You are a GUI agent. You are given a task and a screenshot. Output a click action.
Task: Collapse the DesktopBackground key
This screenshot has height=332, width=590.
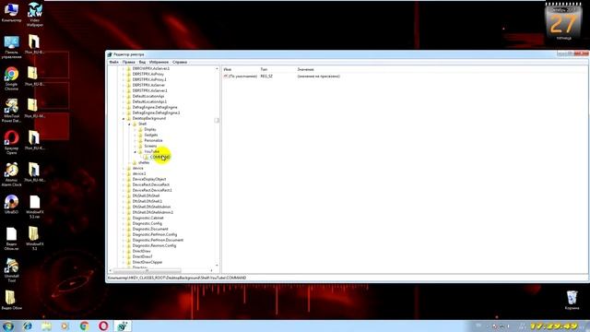point(124,119)
